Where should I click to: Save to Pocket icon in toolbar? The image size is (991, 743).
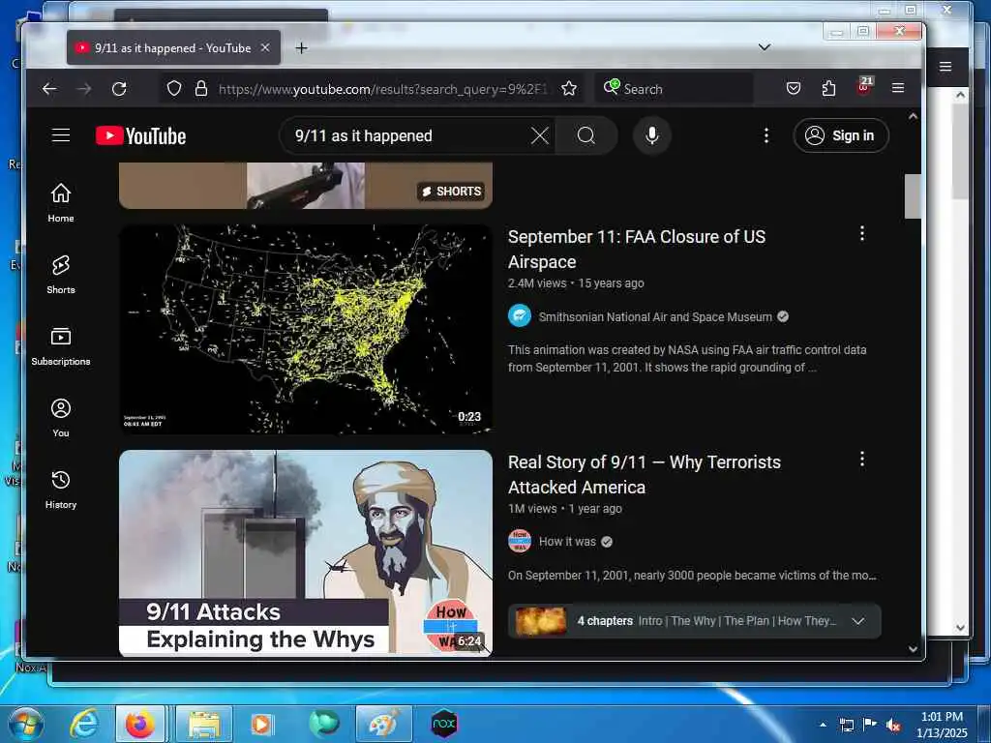coord(794,88)
